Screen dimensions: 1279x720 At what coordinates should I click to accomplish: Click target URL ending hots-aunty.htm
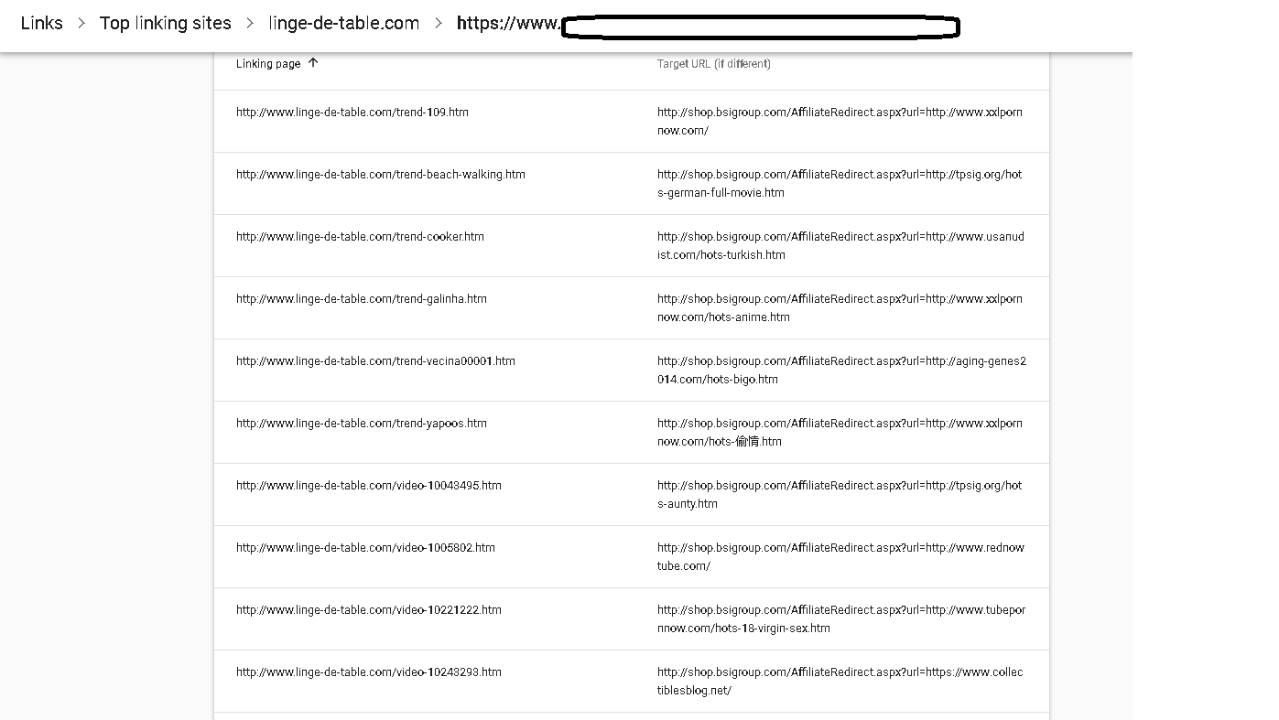(840, 495)
